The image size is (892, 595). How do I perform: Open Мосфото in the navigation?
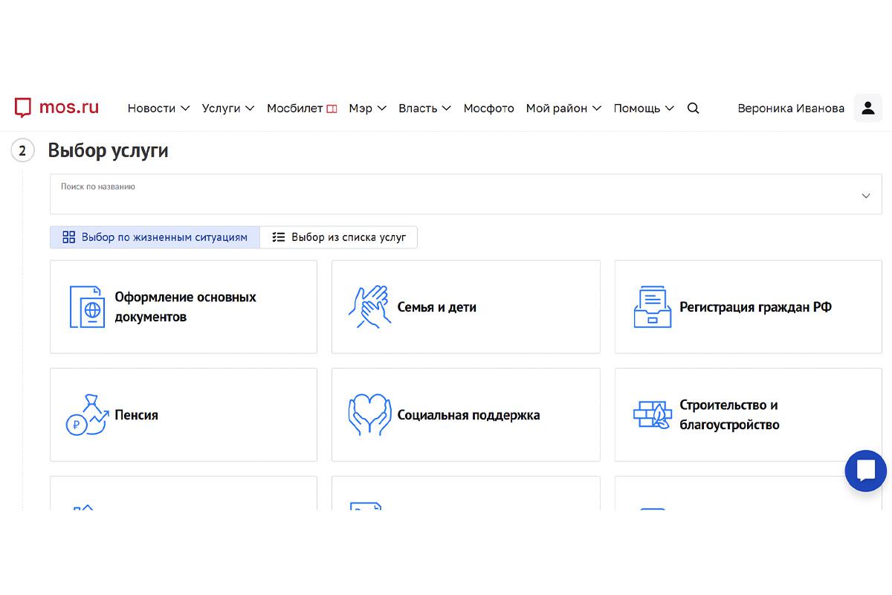488,109
